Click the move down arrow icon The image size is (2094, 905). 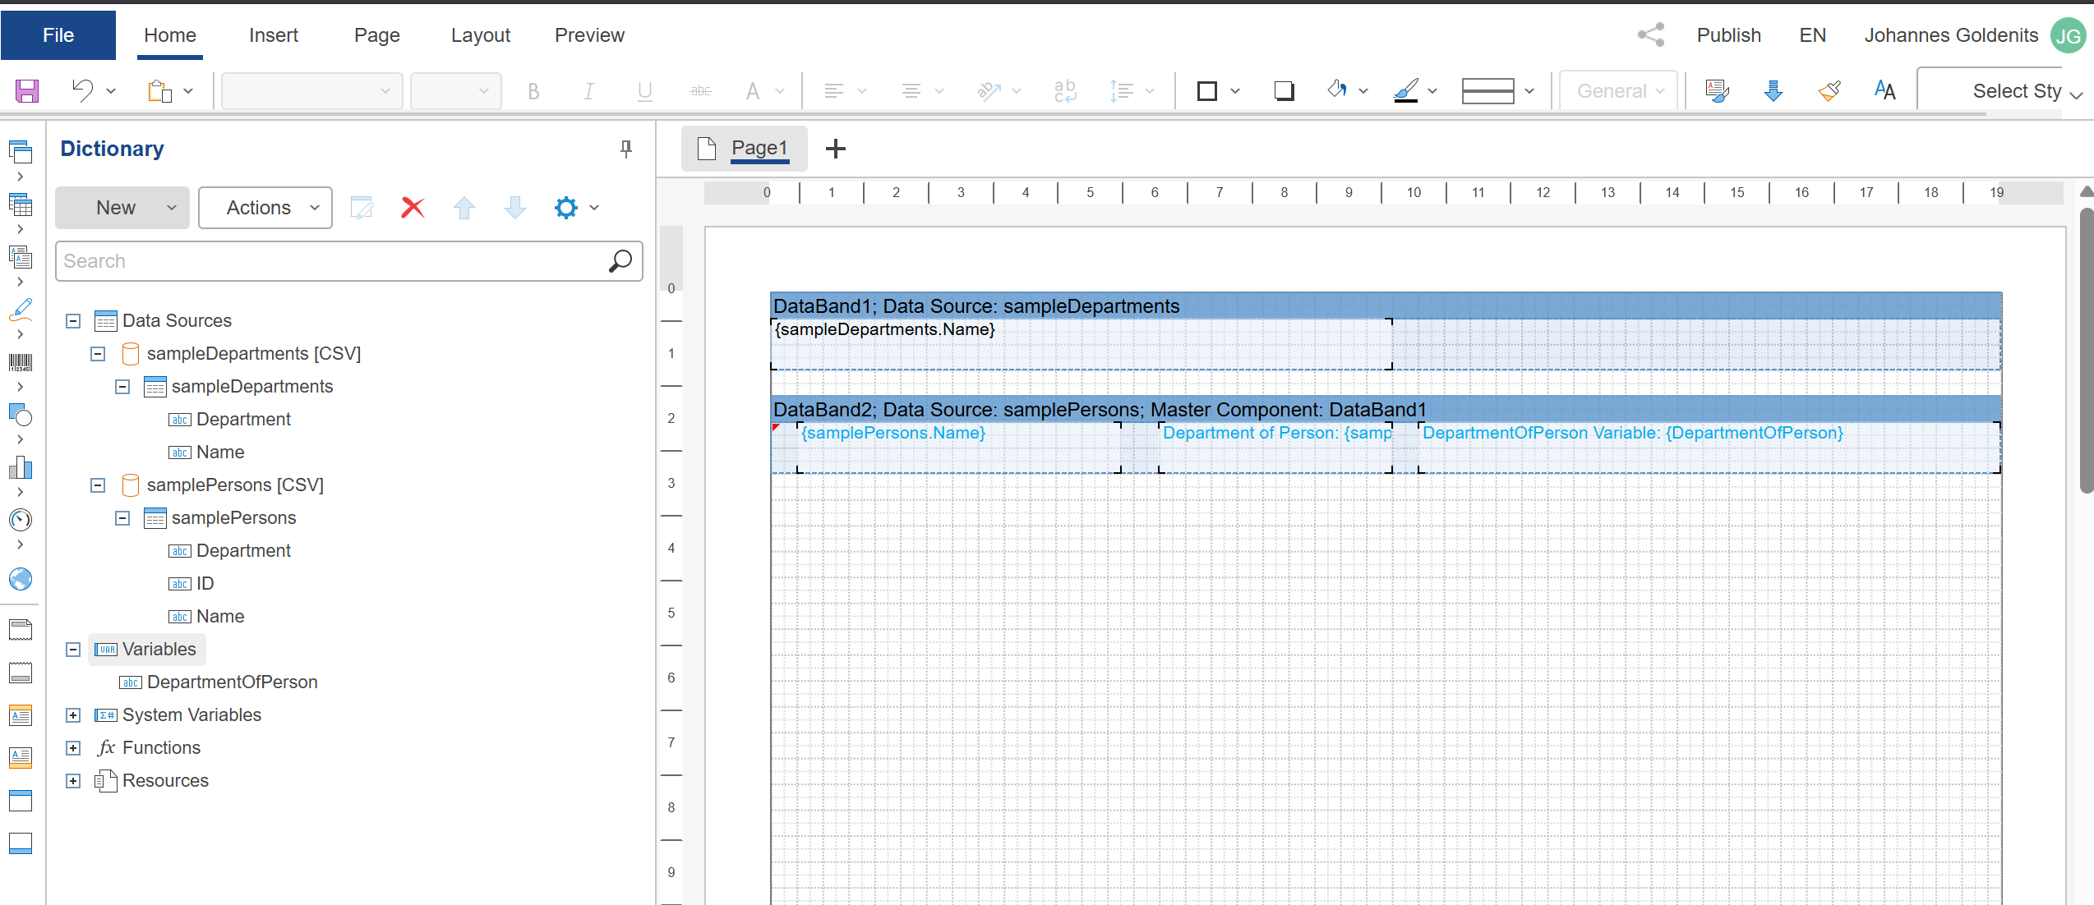(x=515, y=208)
